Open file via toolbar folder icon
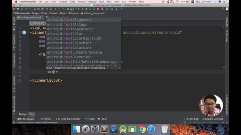This screenshot has height=135, width=241. [14, 9]
